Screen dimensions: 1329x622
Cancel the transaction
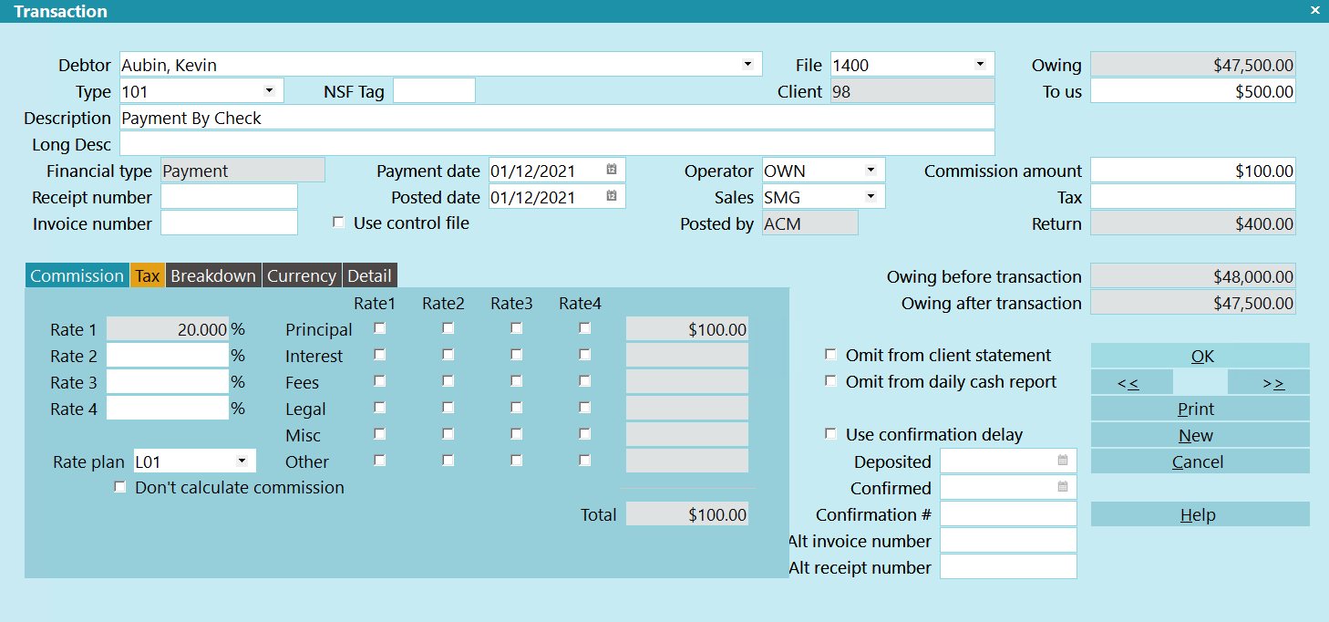tap(1200, 461)
